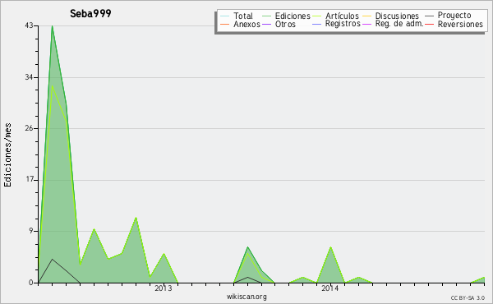Screen dimensions: 493x304
Task: Select the Discusiones legend label
Action: click(397, 16)
